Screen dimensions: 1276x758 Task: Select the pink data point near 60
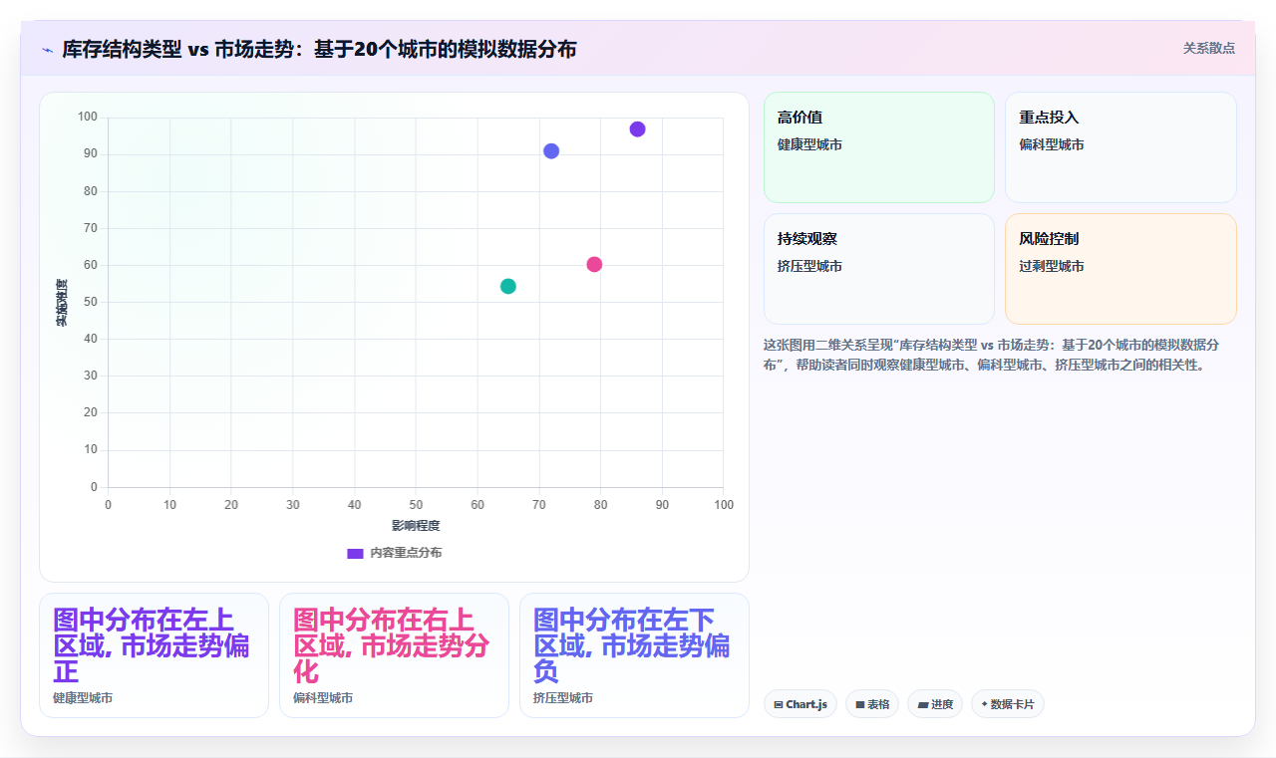[x=594, y=265]
